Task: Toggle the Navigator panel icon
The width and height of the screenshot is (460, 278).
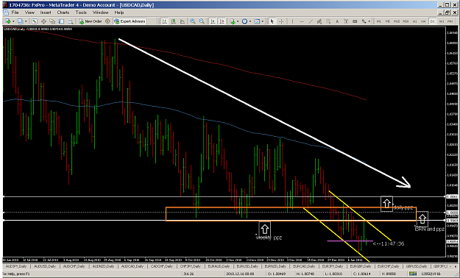Action: pos(52,21)
